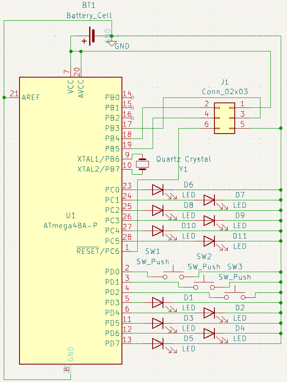The height and width of the screenshot is (382, 287).
Task: Select LED D1 diode symbol
Action: pyautogui.click(x=158, y=303)
